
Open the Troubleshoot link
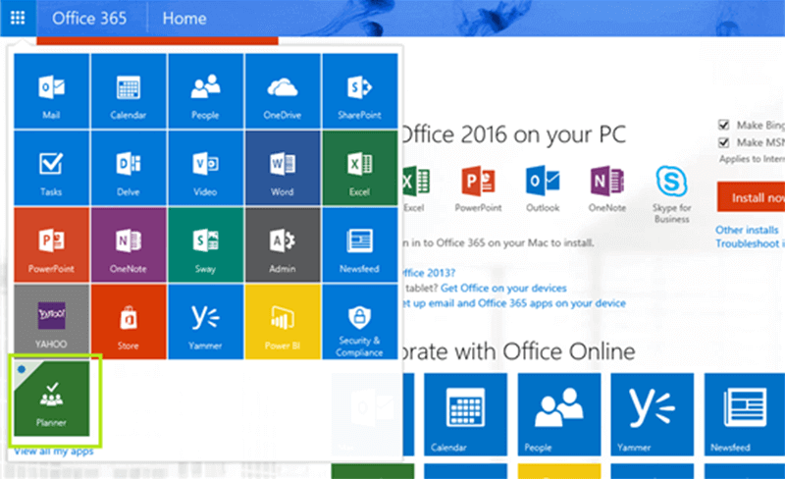point(750,243)
